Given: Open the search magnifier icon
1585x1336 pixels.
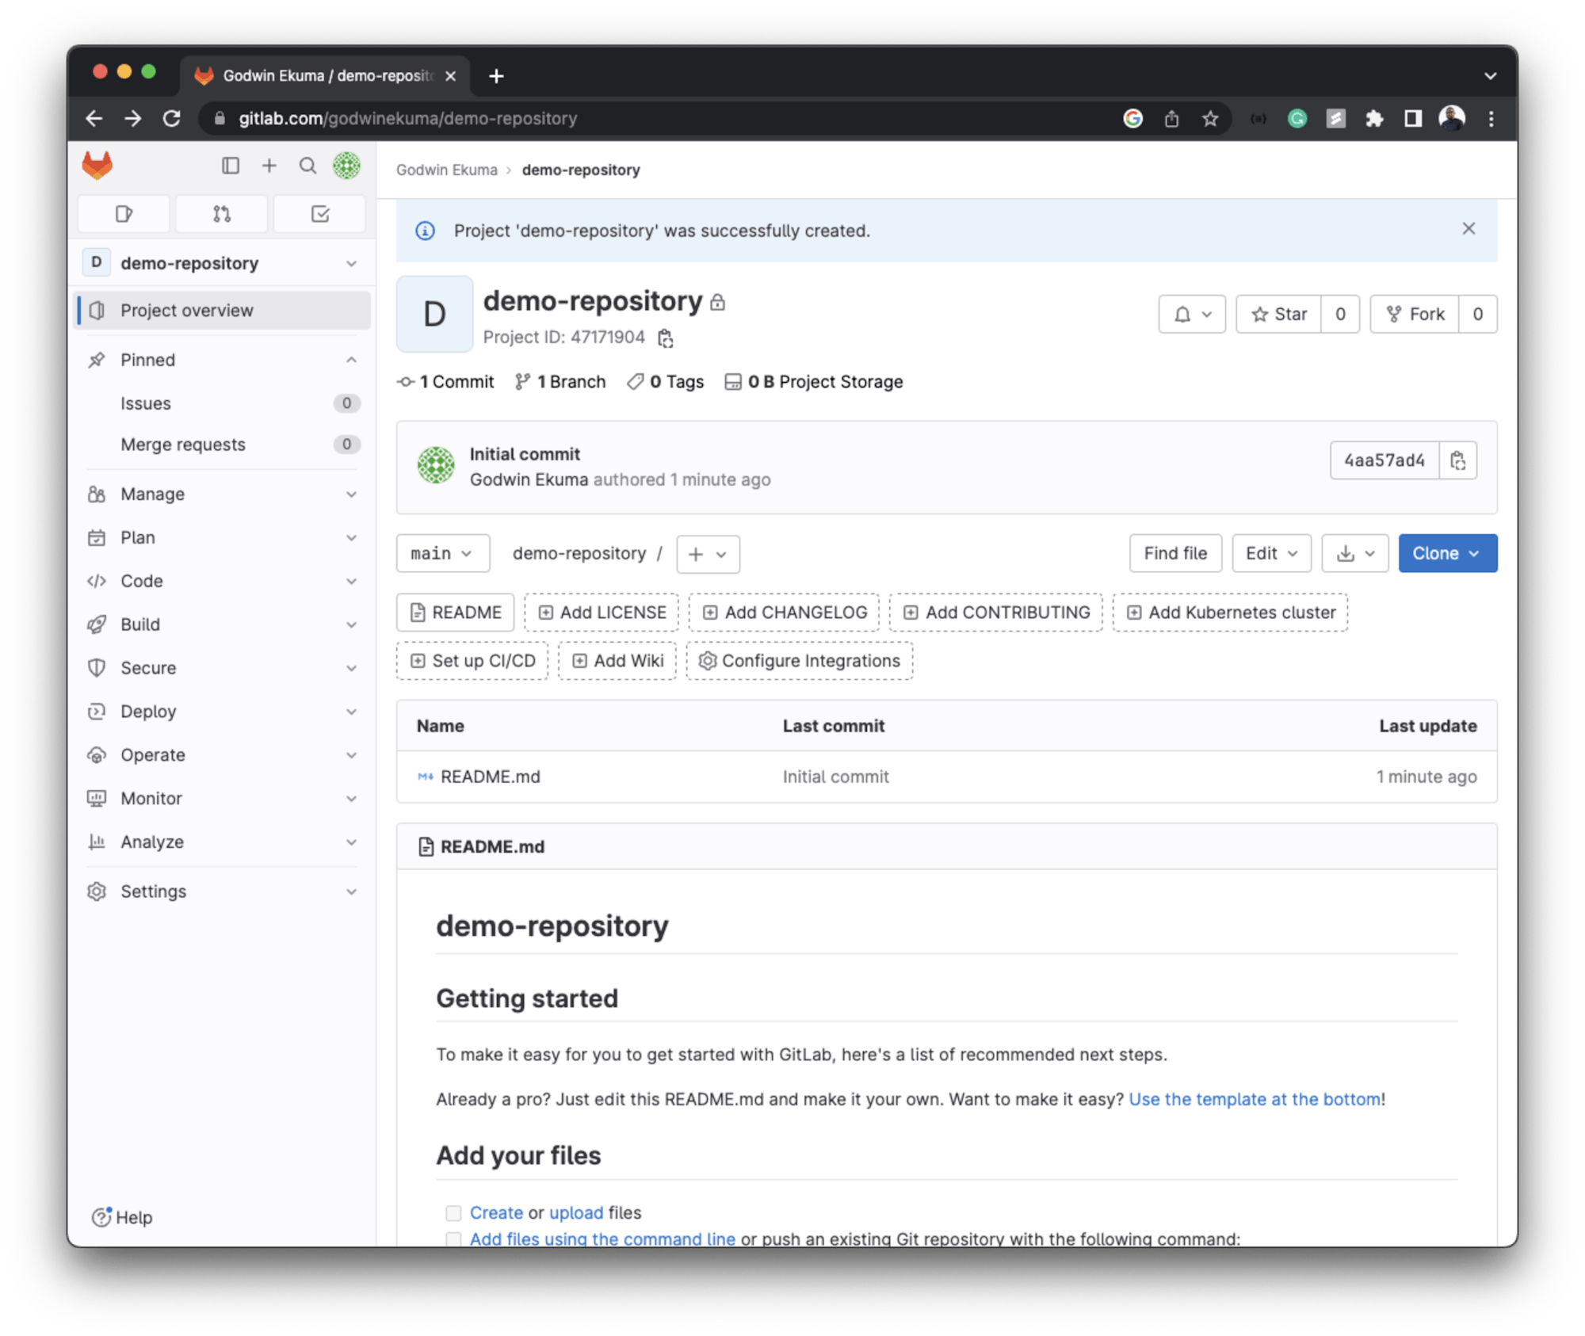Looking at the screenshot, I should click(x=307, y=166).
